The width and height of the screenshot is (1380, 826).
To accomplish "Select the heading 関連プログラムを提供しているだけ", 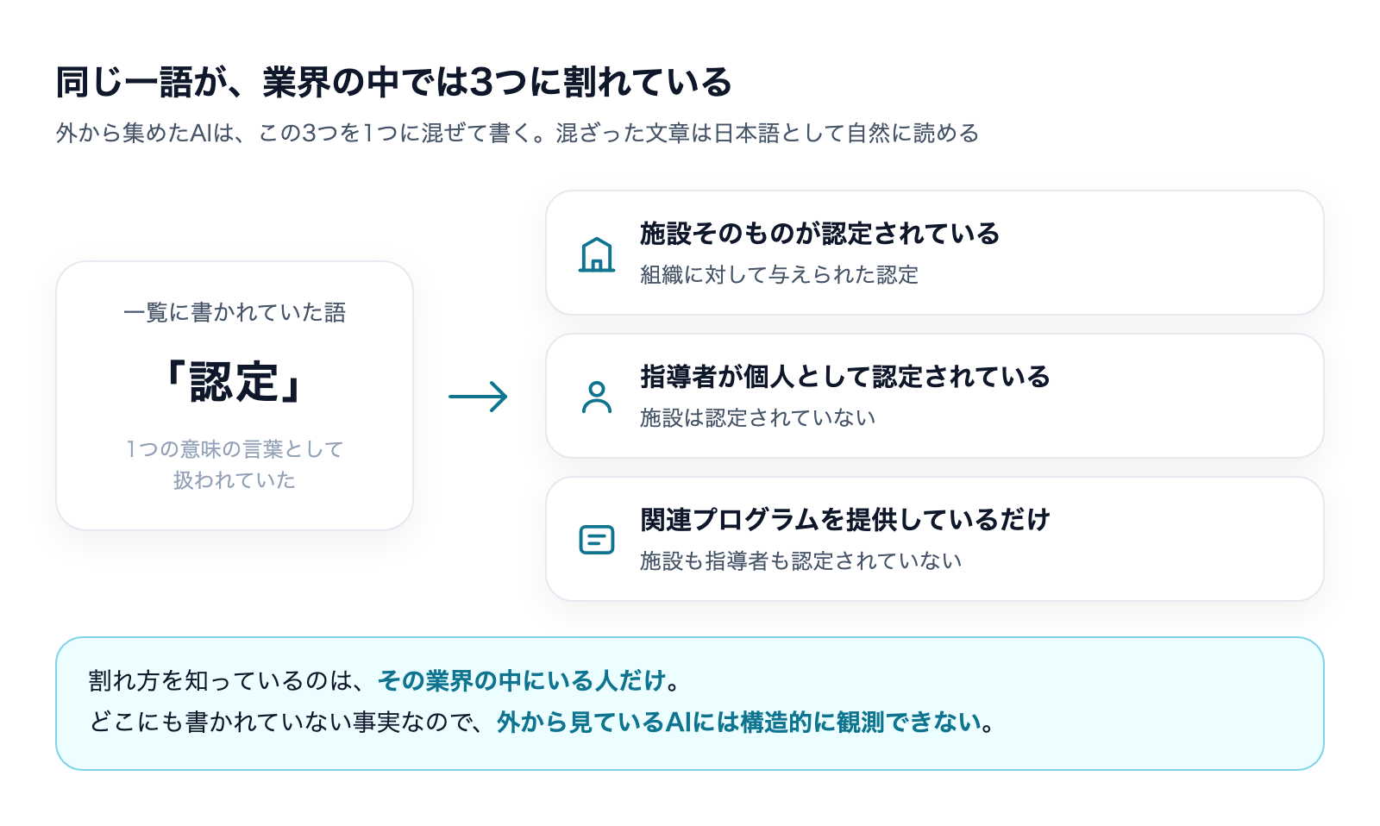I will click(844, 520).
